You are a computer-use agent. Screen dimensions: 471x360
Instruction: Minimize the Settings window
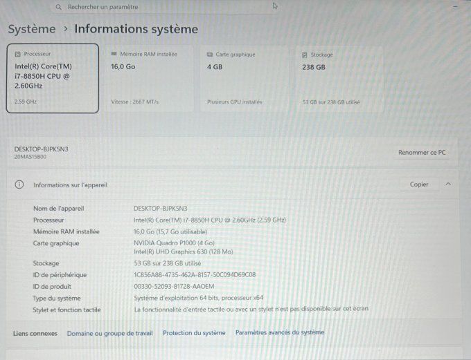(455, 6)
